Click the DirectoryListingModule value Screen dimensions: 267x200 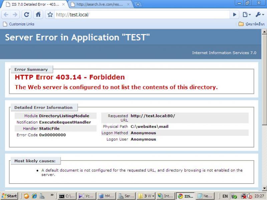pos(64,116)
